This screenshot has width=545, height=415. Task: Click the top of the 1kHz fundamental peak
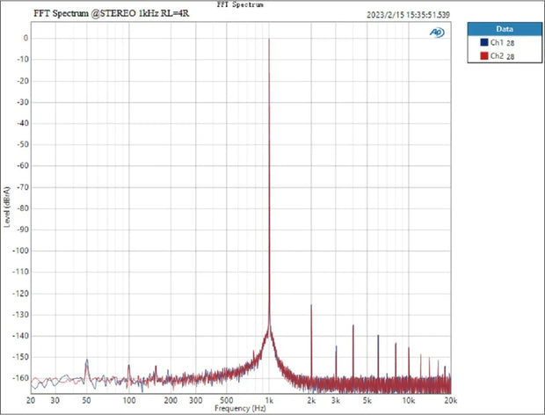[269, 40]
